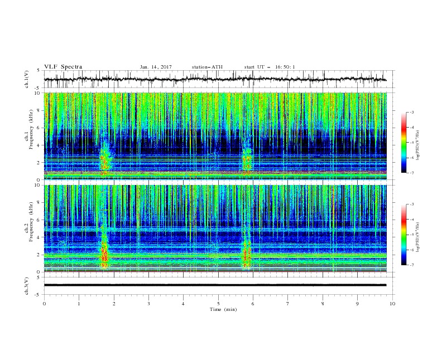Click the time axis tick label "3"
Screen dimensions: 442x341
(148, 304)
